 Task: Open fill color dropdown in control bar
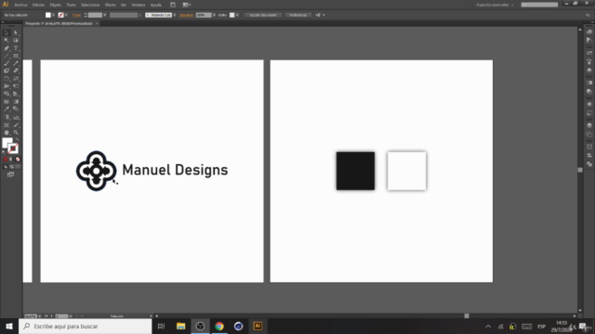(x=54, y=15)
